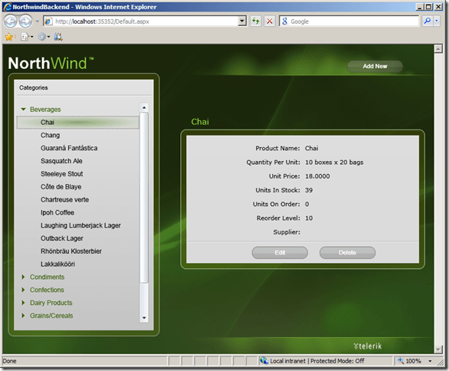Select Côte de Blaye product
The image size is (449, 371).
[61, 187]
